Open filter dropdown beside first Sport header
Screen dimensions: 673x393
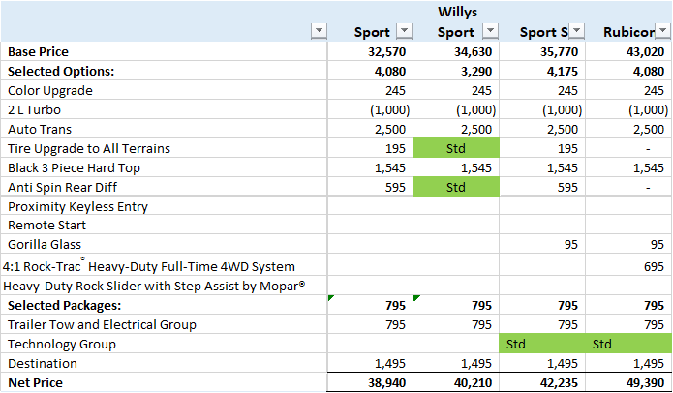pos(404,31)
